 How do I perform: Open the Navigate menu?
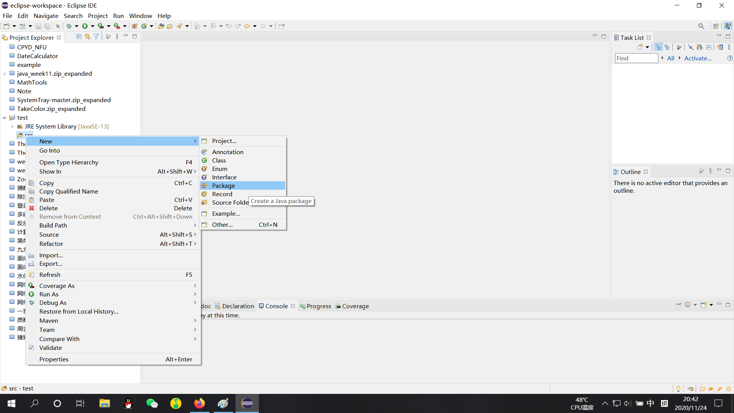point(46,16)
